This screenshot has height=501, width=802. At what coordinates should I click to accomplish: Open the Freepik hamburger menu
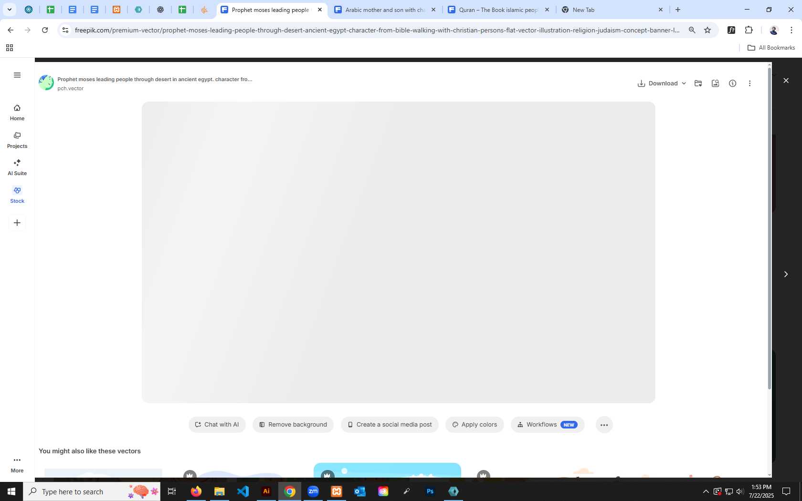tap(17, 75)
